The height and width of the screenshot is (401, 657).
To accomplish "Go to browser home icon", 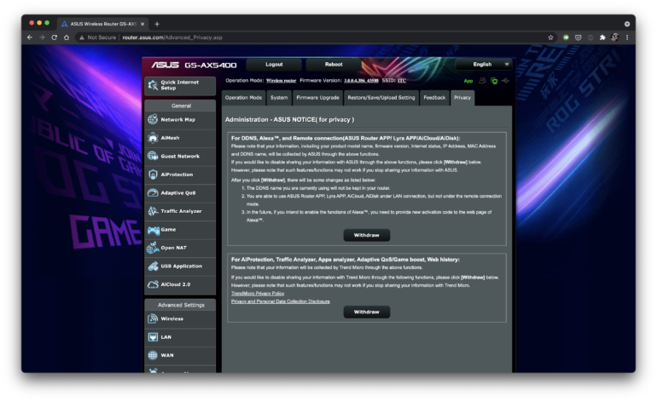I will tap(67, 37).
